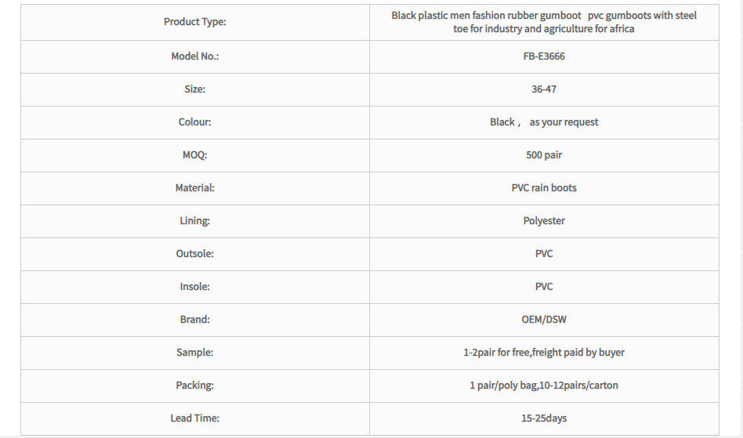The height and width of the screenshot is (438, 743).
Task: Click the Product Type label cell
Action: 194,22
